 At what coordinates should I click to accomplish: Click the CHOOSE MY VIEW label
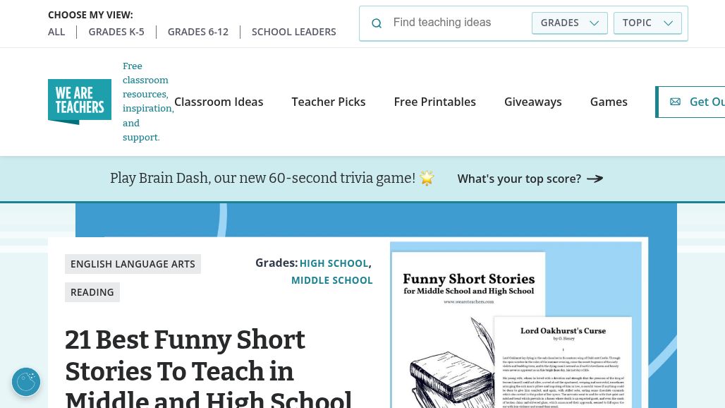point(90,15)
